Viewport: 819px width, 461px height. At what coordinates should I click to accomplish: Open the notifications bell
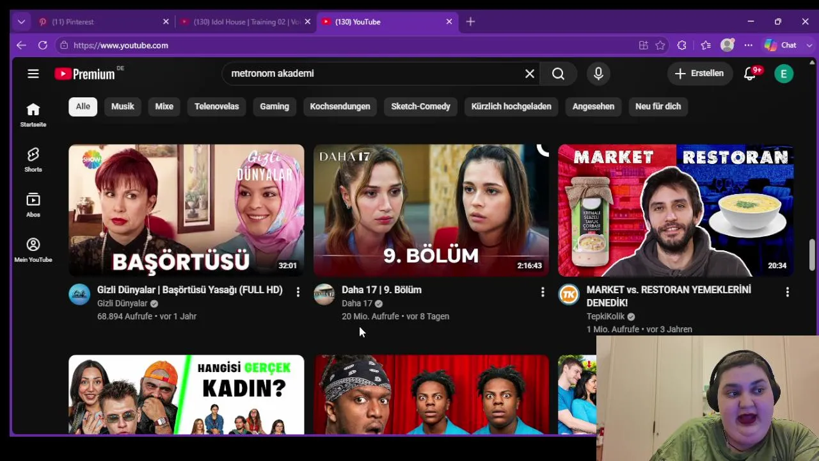pos(751,74)
